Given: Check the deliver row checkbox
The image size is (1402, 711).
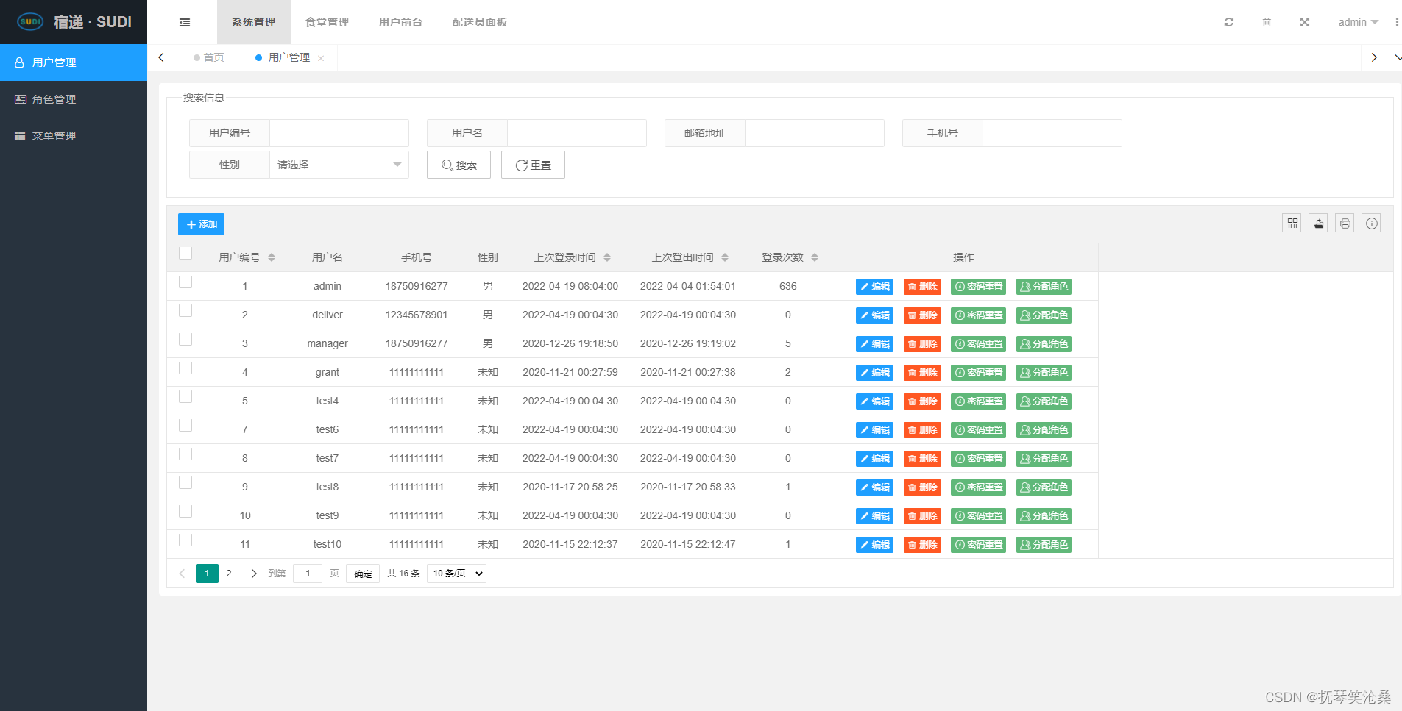Looking at the screenshot, I should 185,310.
